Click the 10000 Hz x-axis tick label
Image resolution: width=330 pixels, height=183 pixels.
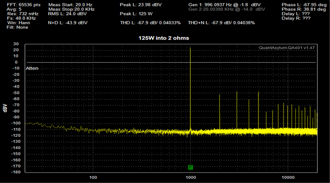coord(288,177)
